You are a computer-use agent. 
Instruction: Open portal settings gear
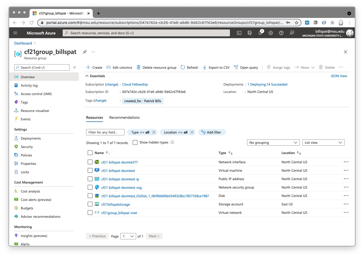(271, 33)
